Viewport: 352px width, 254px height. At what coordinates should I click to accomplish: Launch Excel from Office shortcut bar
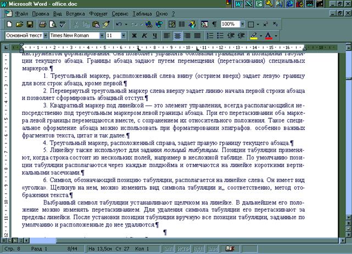(x=249, y=4)
